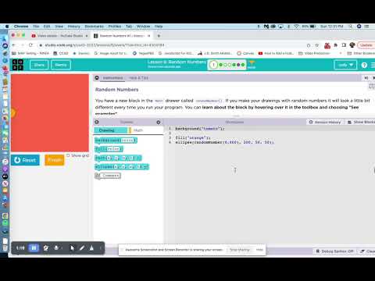The height and width of the screenshot is (281, 375).
Task: Click the Wi-Fi status icon
Action: (296, 27)
